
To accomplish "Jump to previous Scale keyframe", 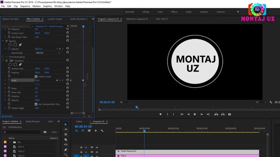I will [57, 80].
